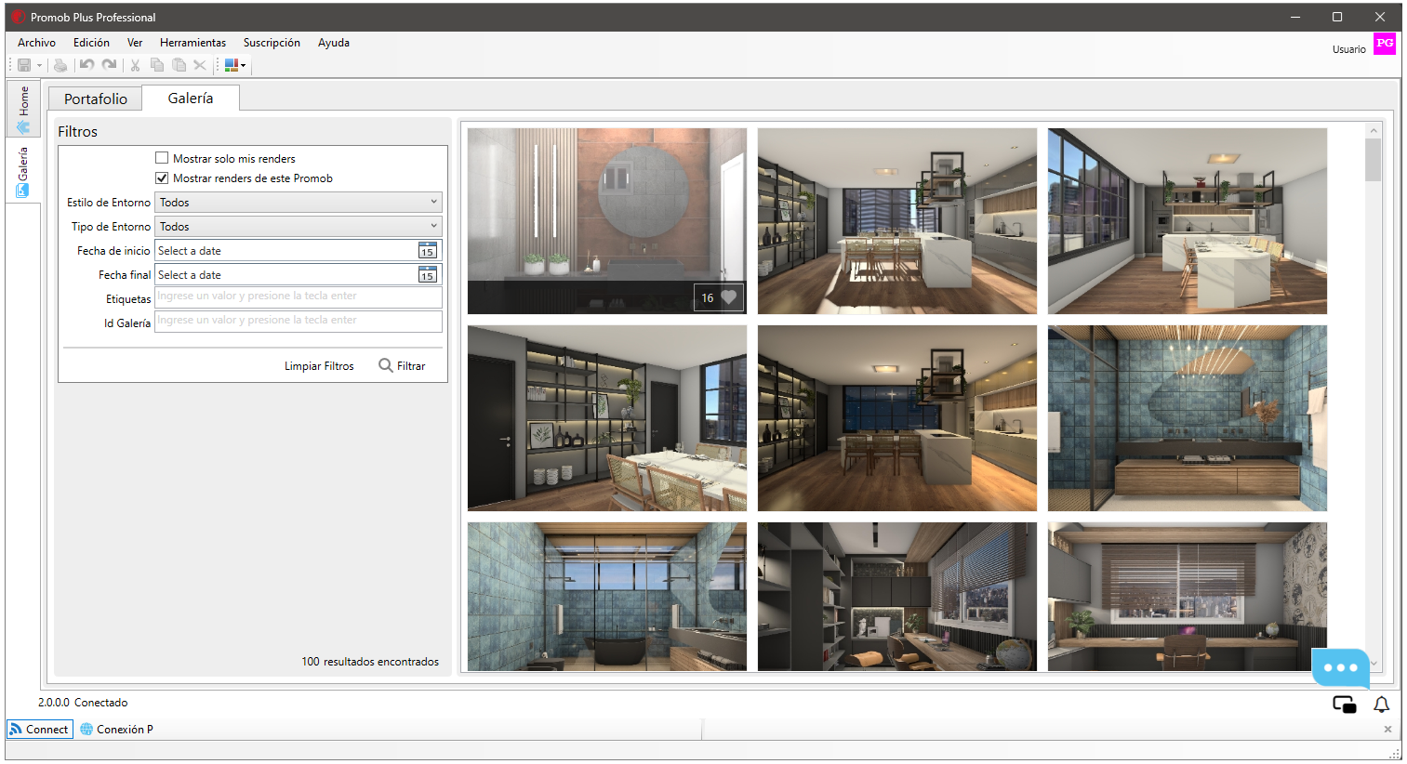Click the Conexión P tab
Viewport: 1407px width, 764px height.
117,730
